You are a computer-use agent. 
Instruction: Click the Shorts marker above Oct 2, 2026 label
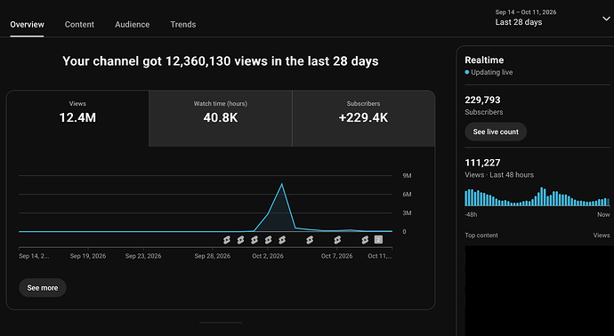click(x=268, y=240)
